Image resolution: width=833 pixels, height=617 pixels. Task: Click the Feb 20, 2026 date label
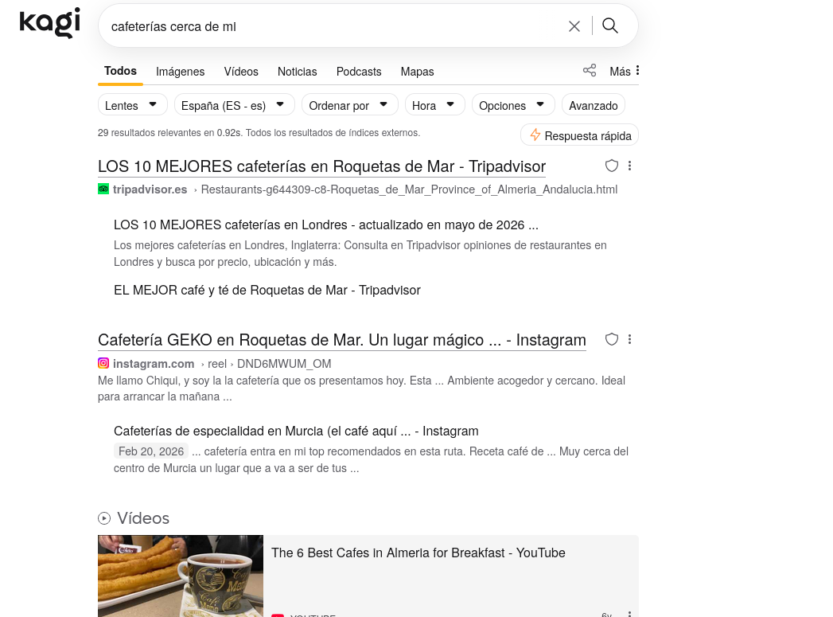(151, 451)
